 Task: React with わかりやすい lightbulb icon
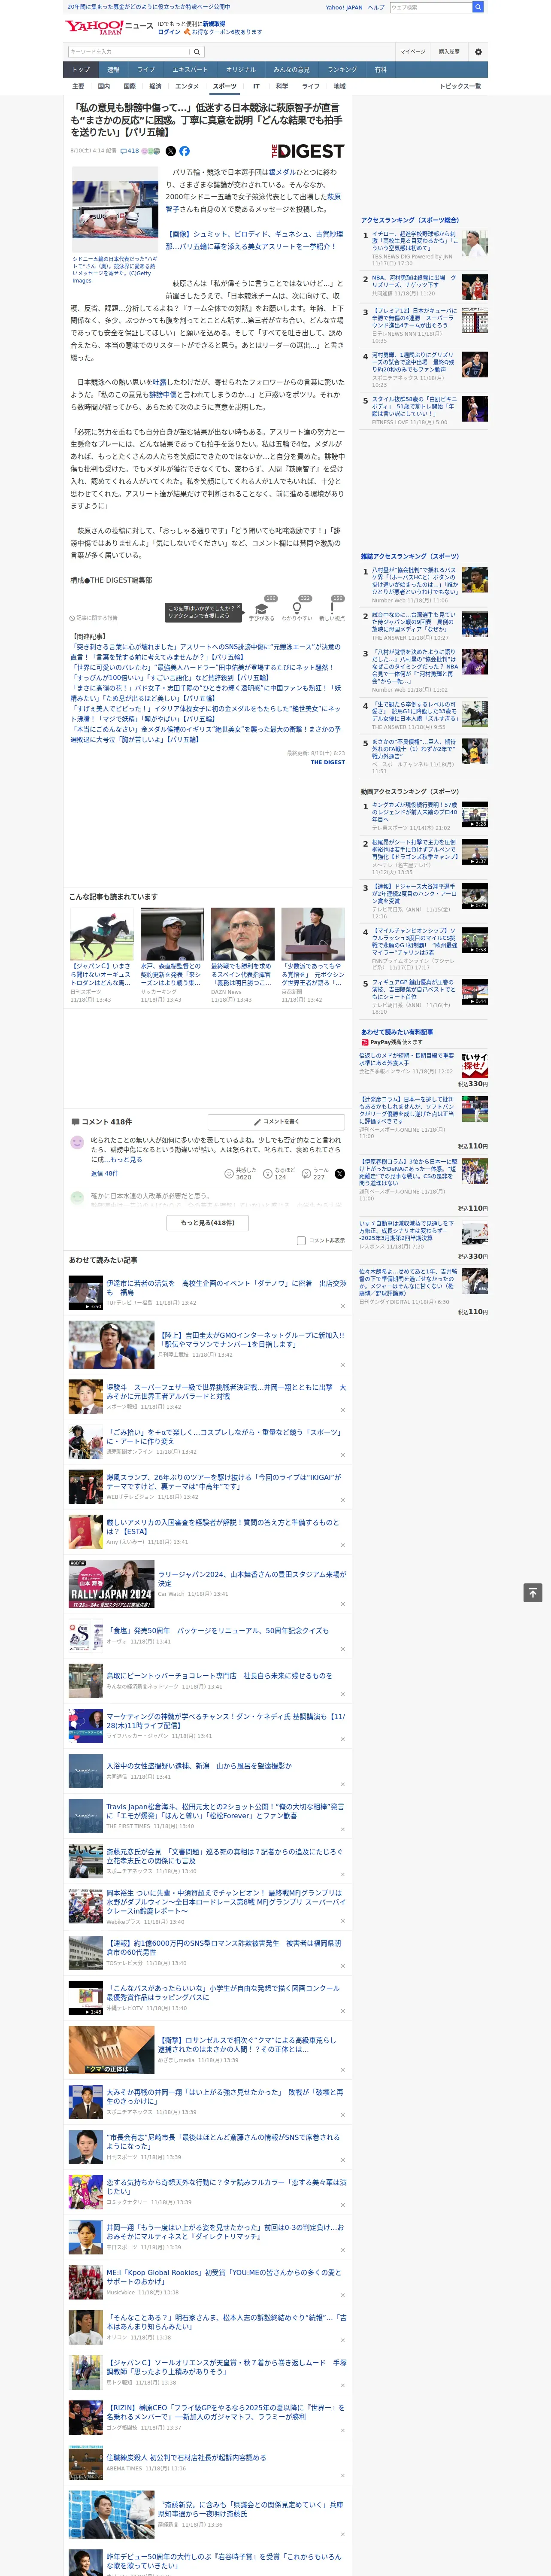[x=296, y=608]
